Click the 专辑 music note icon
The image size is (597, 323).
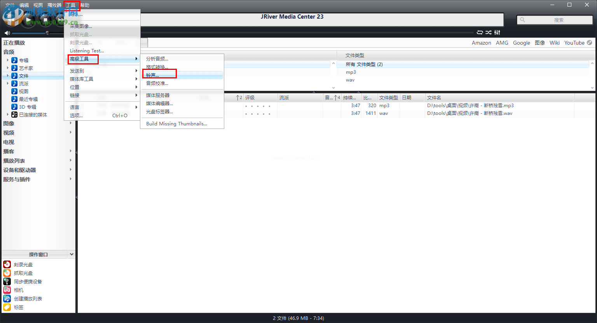click(x=14, y=60)
